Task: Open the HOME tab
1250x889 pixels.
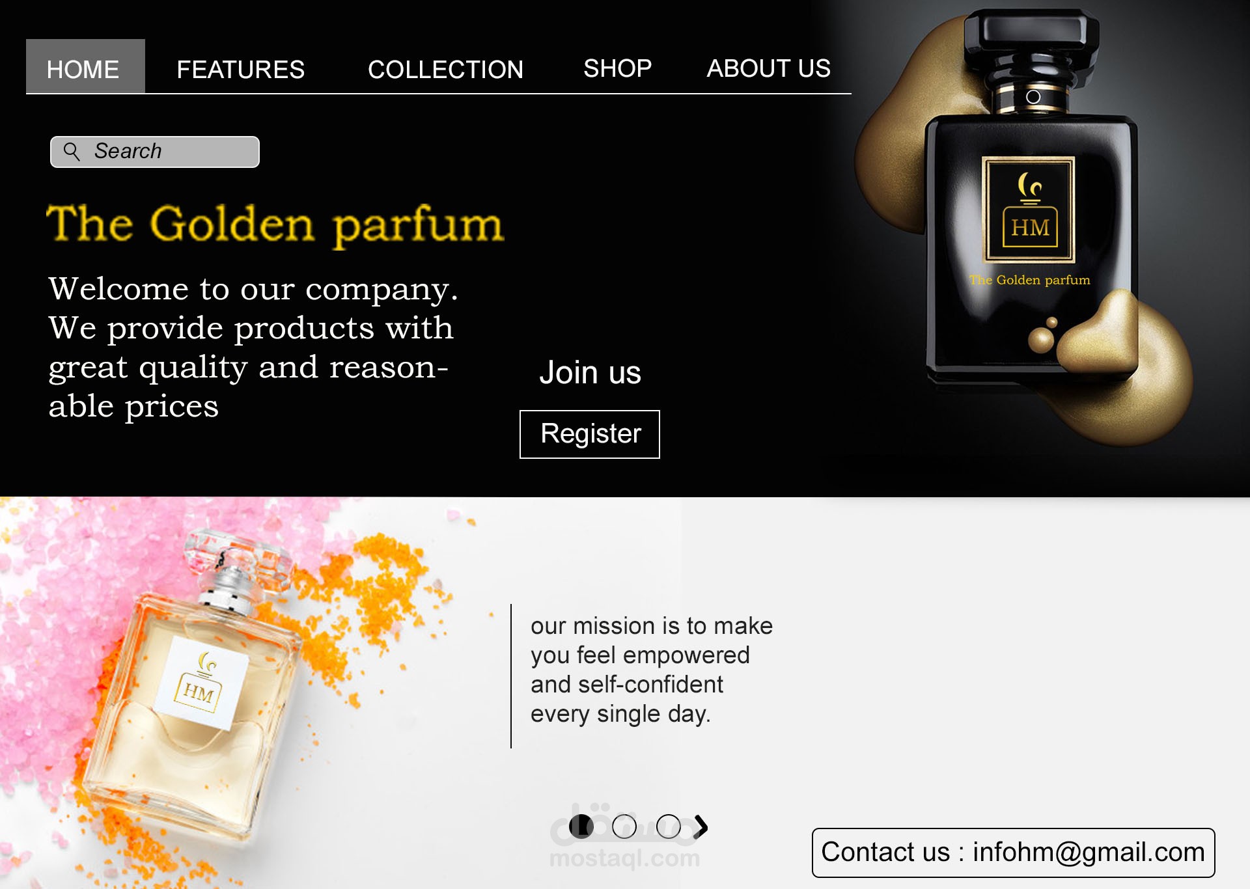Action: 85,66
